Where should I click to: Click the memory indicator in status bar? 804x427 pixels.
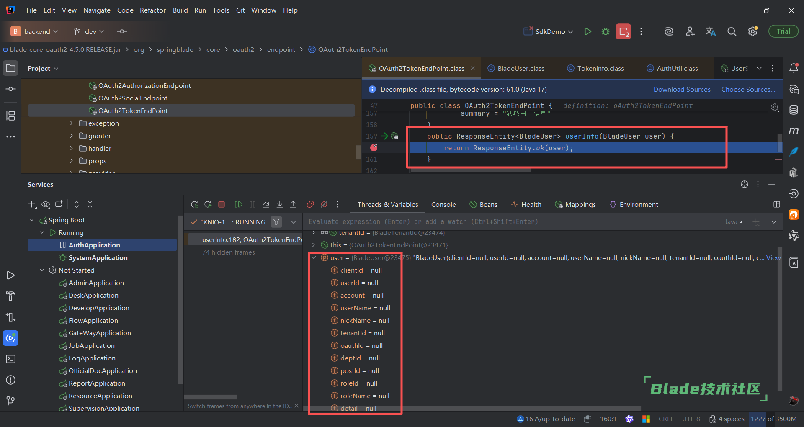tap(773, 419)
